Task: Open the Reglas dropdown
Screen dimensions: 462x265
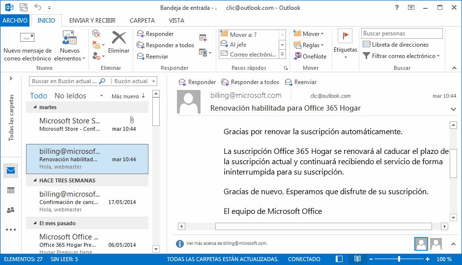Action: tap(309, 45)
